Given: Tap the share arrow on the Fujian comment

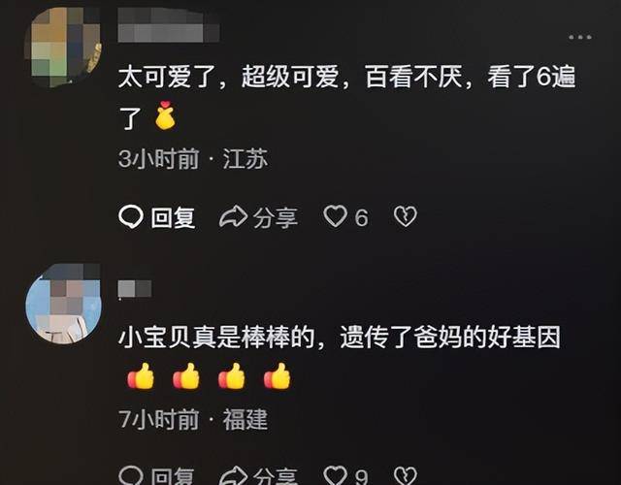Looking at the screenshot, I should (x=233, y=474).
